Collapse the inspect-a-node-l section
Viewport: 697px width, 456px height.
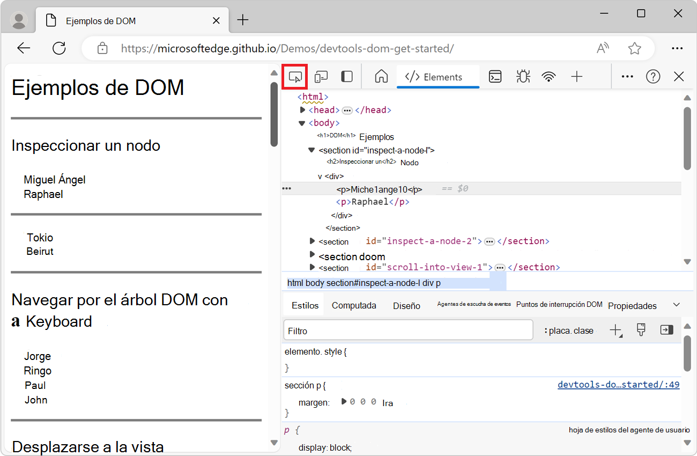(x=312, y=150)
